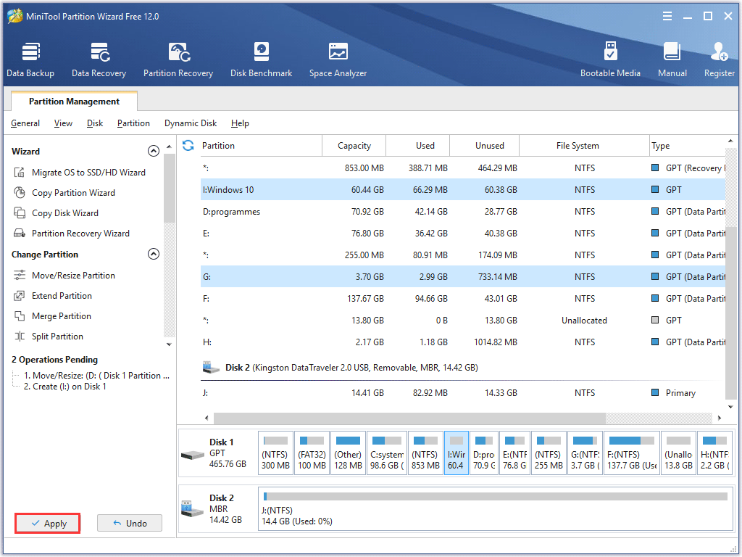Refresh the partition list

coord(188,145)
